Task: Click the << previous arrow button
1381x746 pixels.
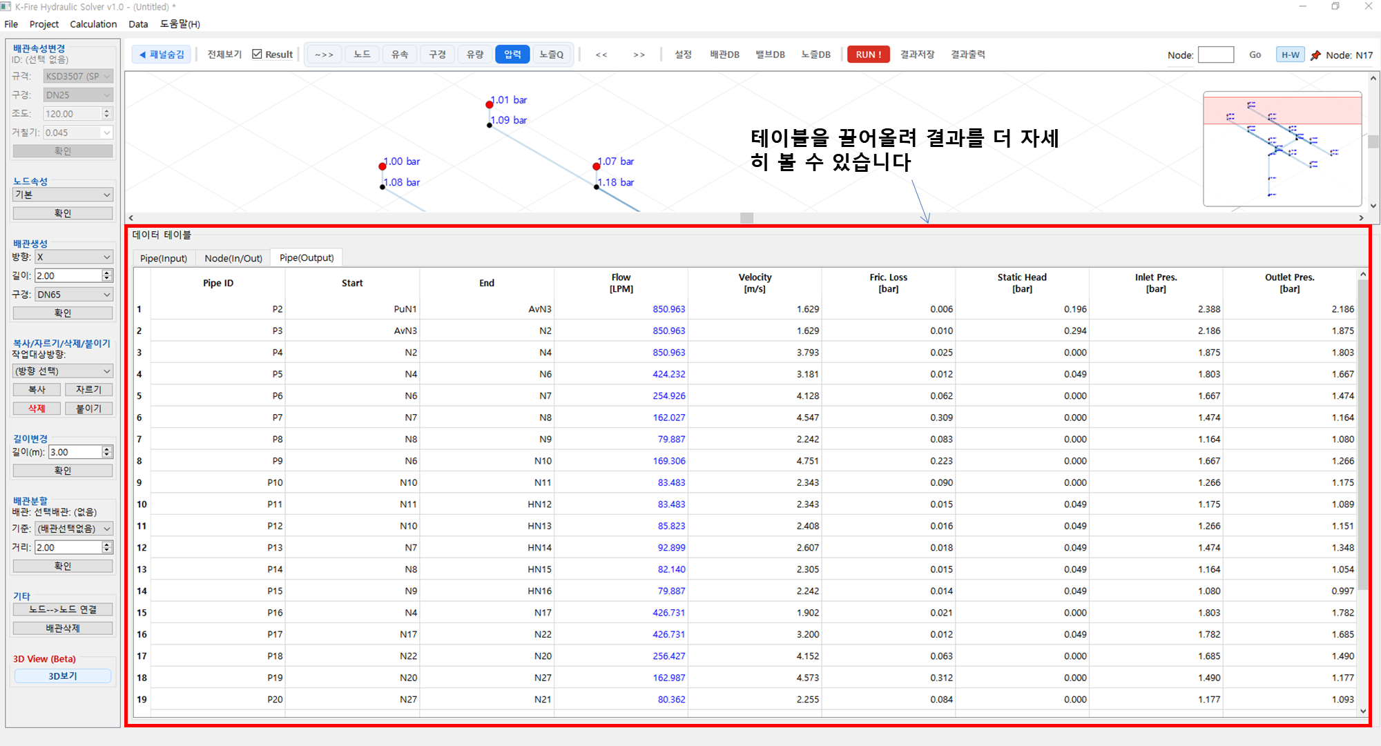Action: tap(601, 55)
